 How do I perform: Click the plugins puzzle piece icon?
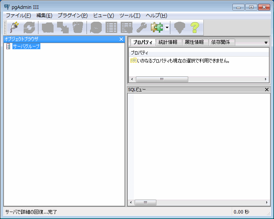[157, 28]
